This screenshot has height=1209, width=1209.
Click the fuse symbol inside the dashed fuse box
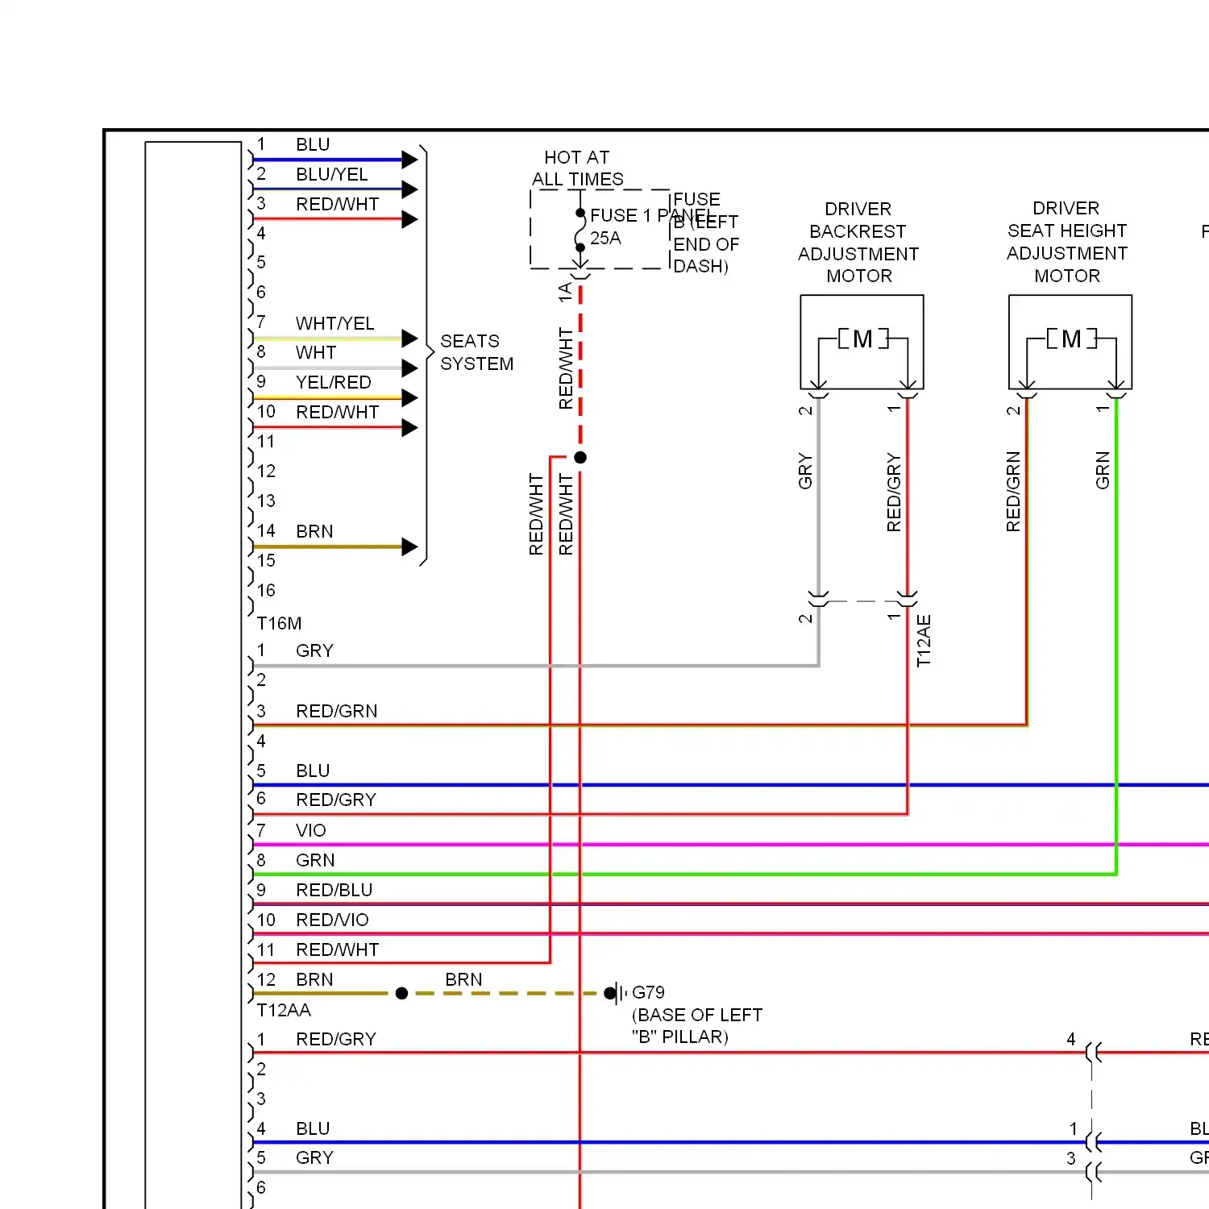pyautogui.click(x=580, y=231)
